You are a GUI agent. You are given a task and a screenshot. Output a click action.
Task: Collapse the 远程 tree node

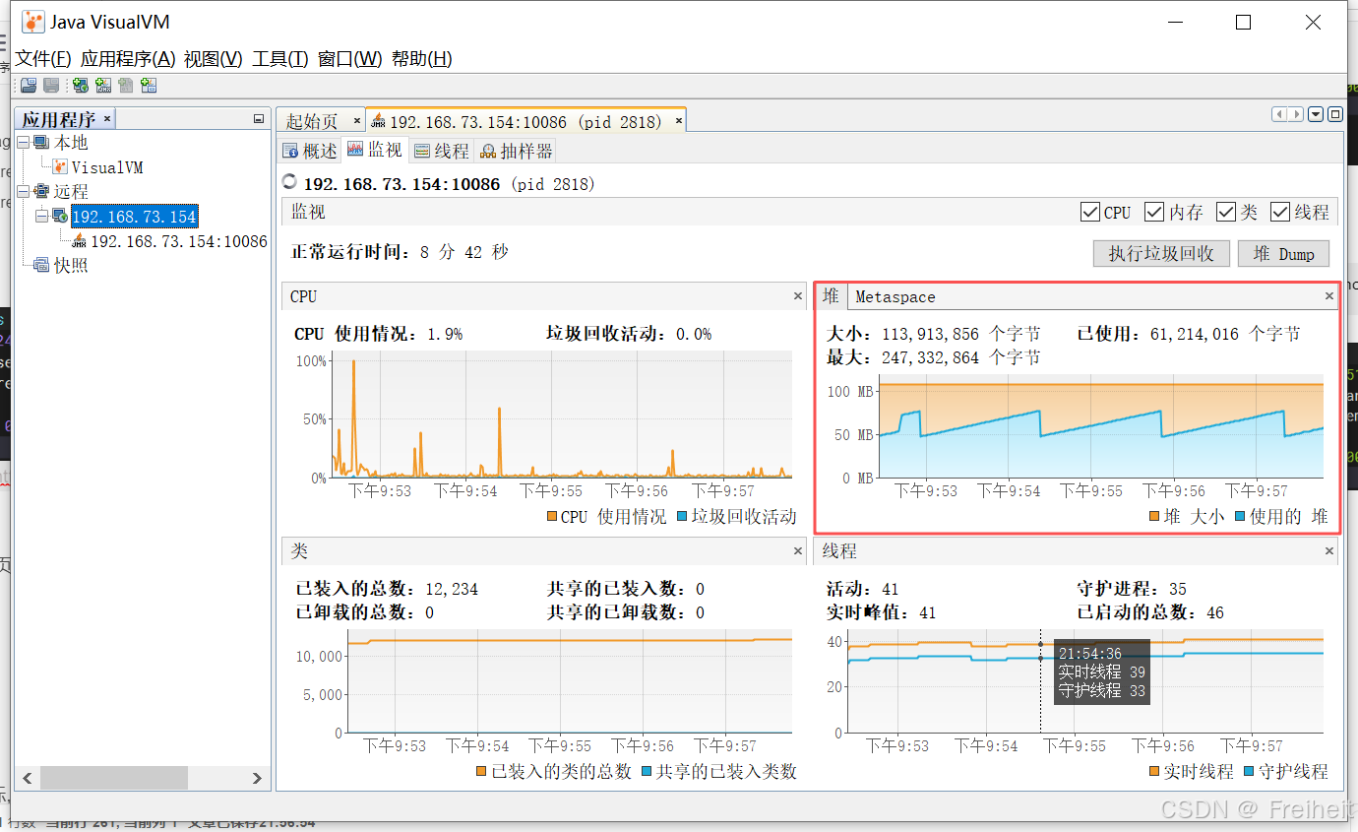(x=24, y=191)
